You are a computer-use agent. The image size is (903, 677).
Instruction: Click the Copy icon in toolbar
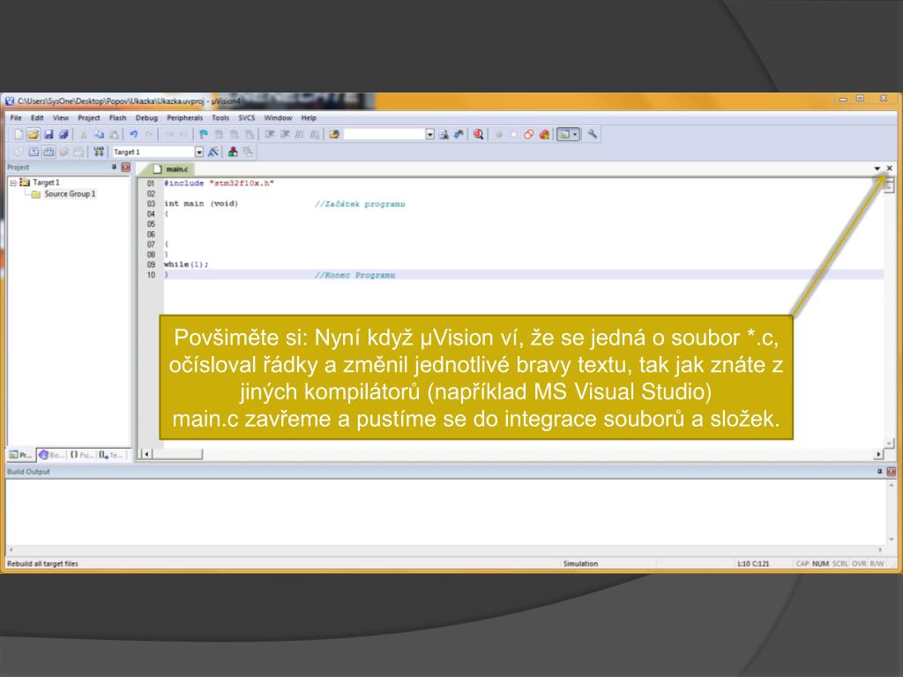99,135
